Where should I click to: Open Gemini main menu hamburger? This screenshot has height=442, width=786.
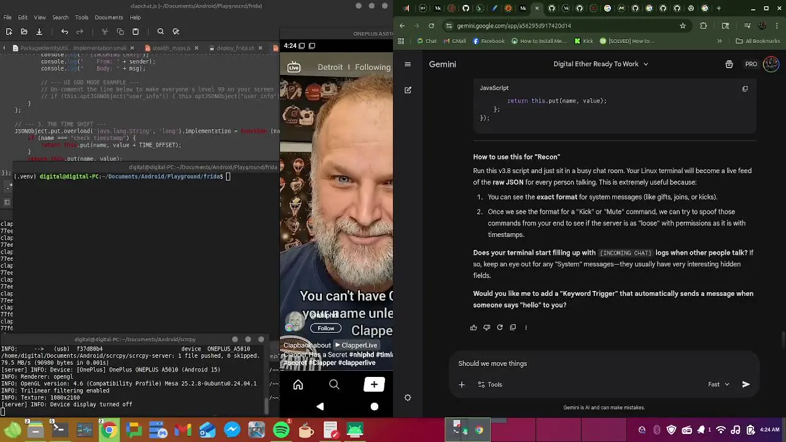click(x=408, y=64)
